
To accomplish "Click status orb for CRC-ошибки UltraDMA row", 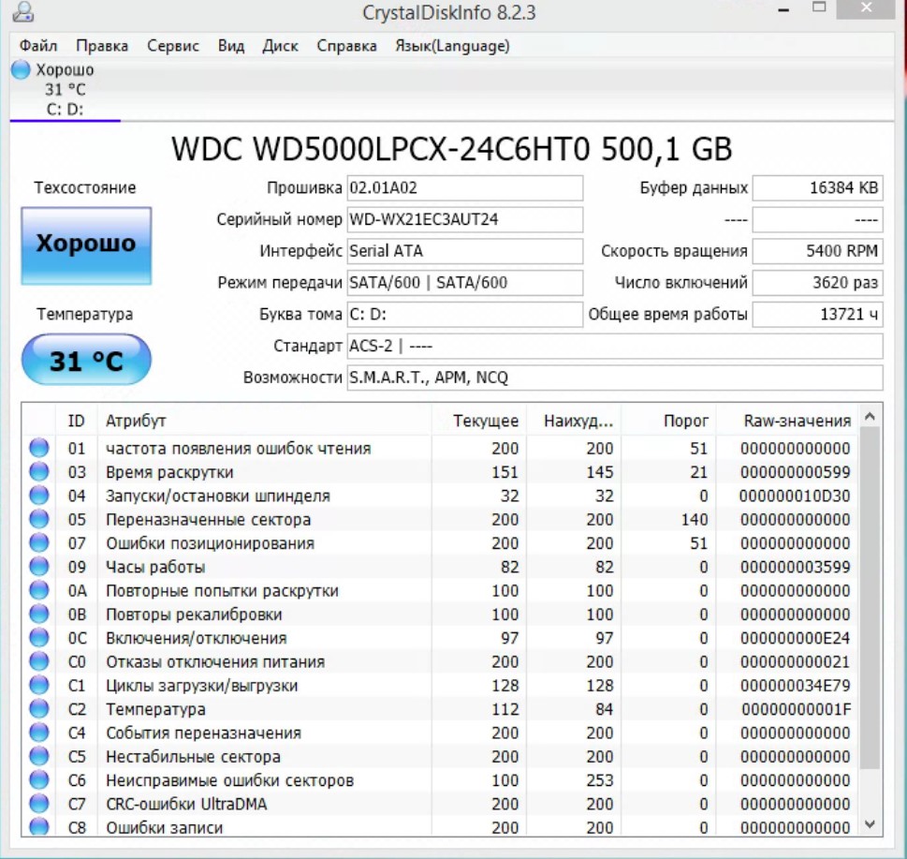I will tap(39, 804).
